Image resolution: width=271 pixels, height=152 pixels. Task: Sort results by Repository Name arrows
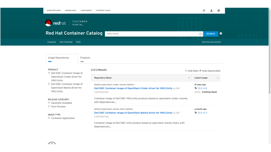pyautogui.click(x=189, y=78)
